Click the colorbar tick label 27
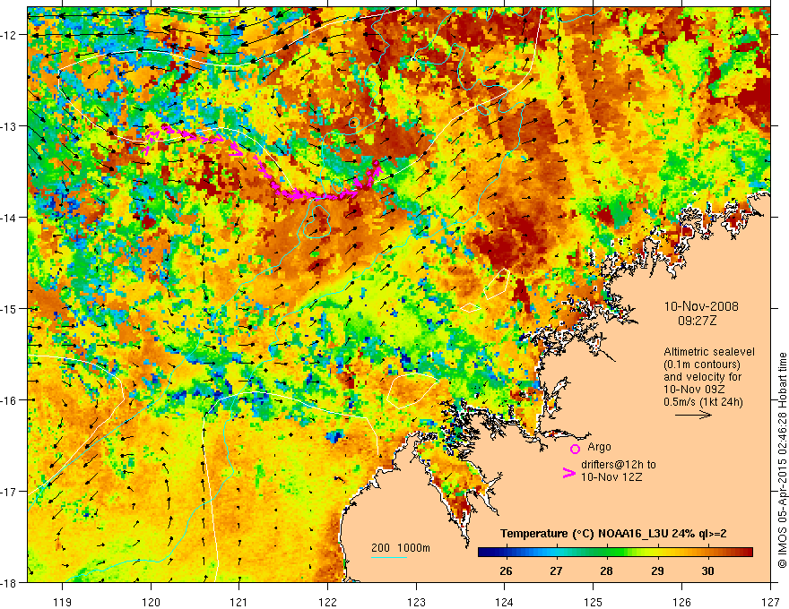This screenshot has width=789, height=609. point(556,570)
